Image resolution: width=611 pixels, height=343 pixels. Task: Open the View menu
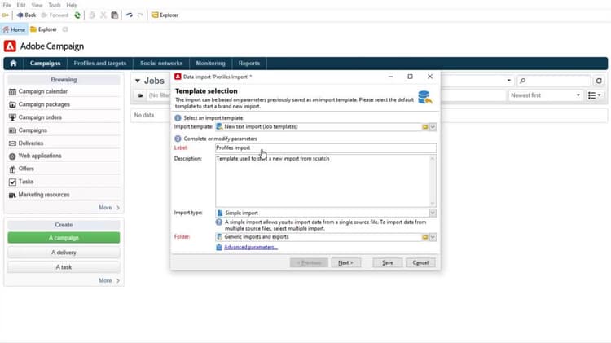click(x=37, y=5)
